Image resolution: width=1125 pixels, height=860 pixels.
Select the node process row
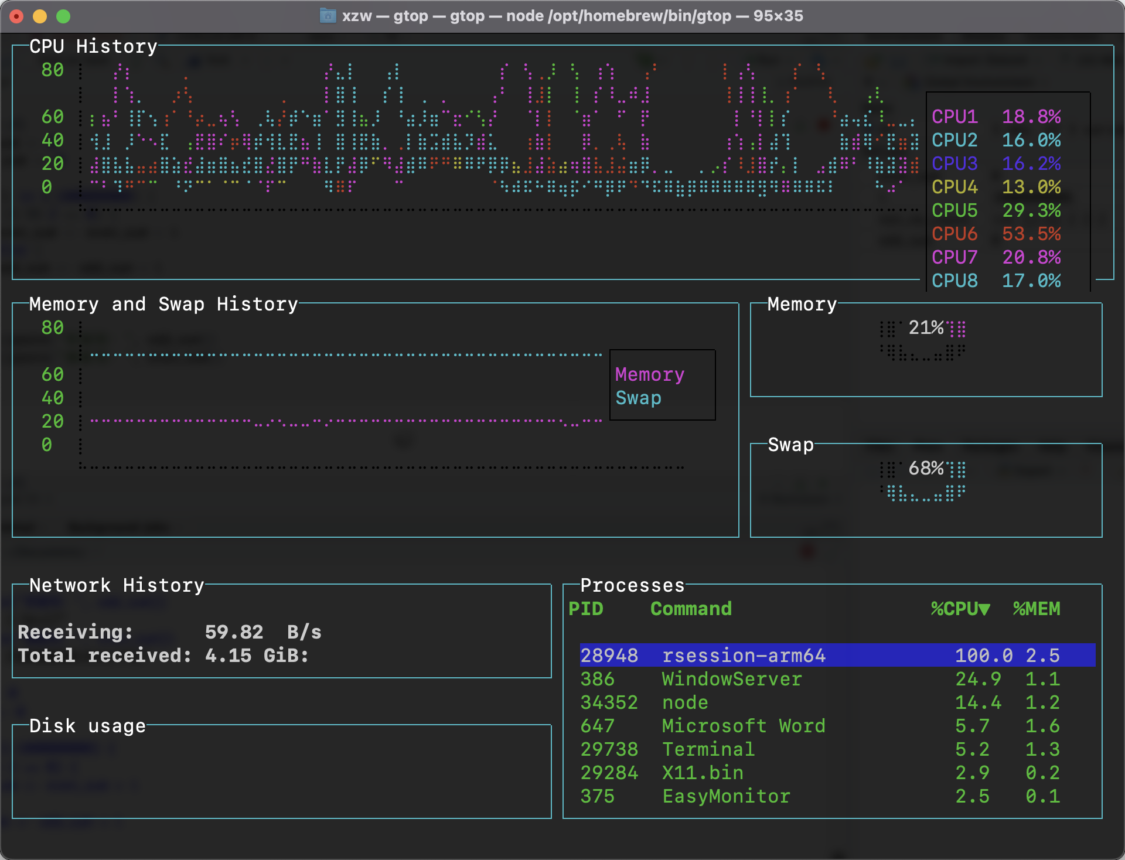pyautogui.click(x=837, y=702)
